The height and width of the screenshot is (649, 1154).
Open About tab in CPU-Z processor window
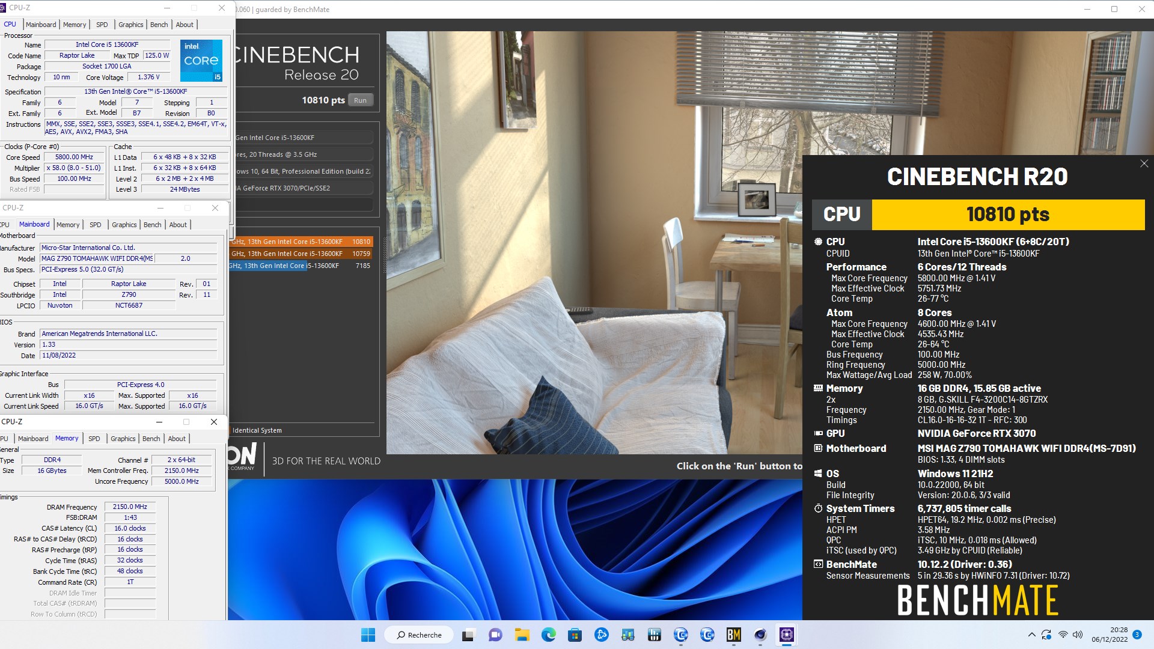185,25
